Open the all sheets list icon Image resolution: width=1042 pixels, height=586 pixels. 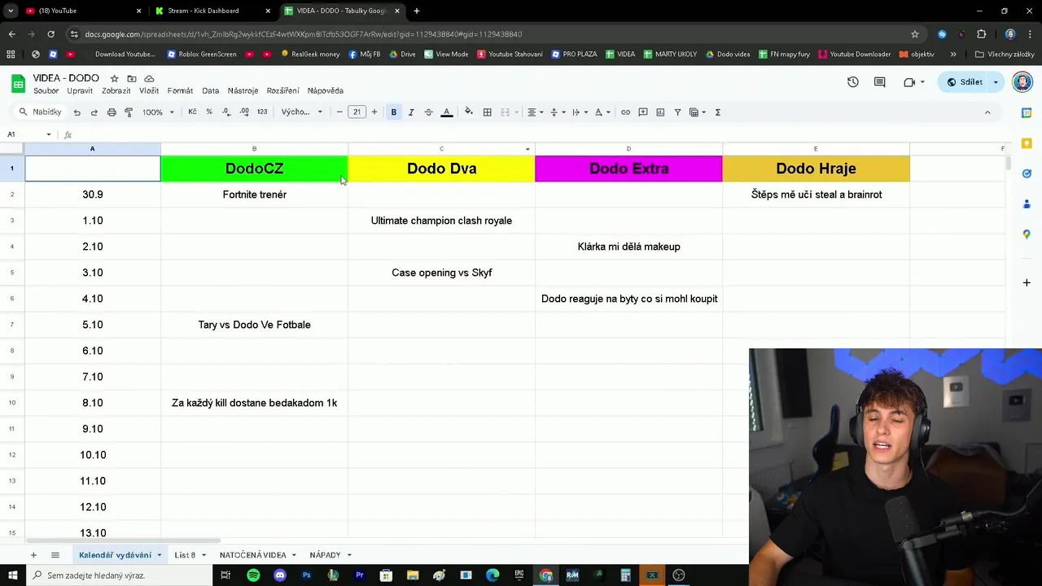55,555
